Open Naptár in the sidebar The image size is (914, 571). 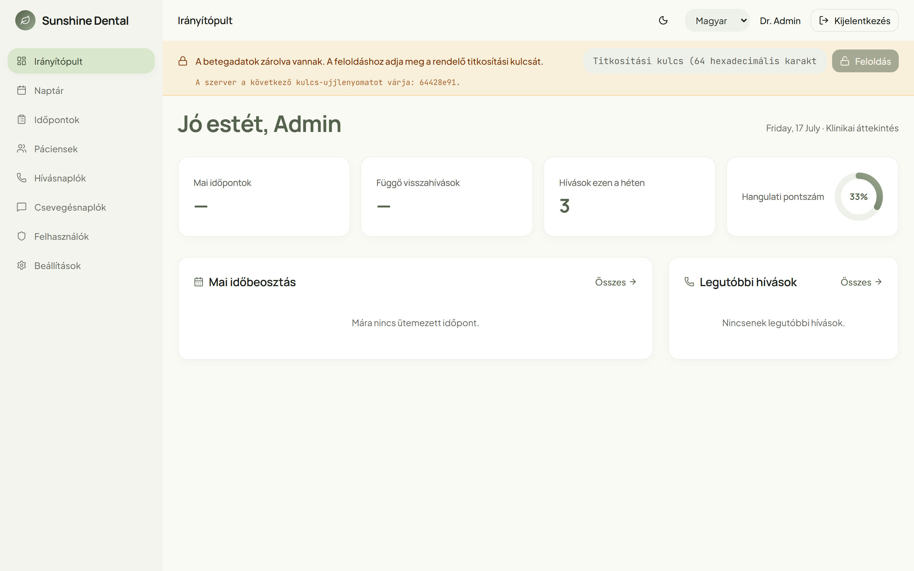(x=81, y=90)
